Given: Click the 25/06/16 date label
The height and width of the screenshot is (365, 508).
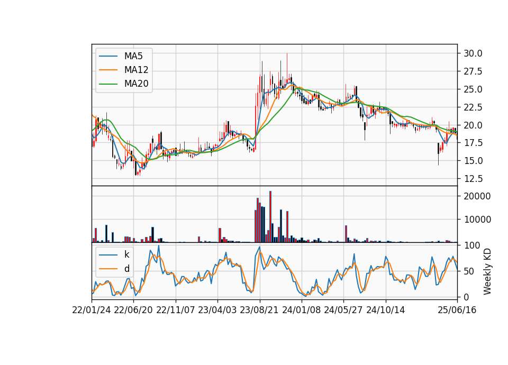Looking at the screenshot, I should pyautogui.click(x=457, y=311).
